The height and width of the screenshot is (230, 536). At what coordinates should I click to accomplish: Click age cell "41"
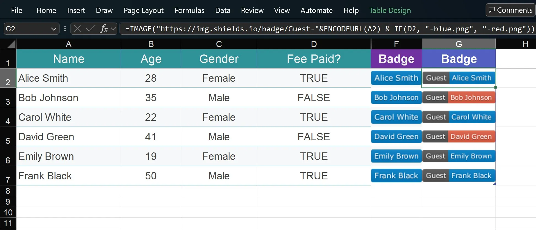pos(151,137)
